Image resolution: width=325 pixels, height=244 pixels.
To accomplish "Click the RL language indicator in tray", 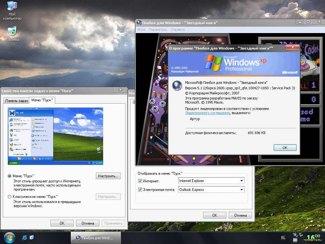I will click(x=283, y=238).
